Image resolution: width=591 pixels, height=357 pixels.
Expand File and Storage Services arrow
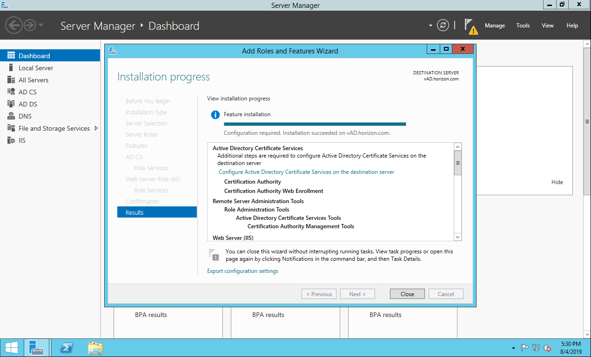click(96, 128)
